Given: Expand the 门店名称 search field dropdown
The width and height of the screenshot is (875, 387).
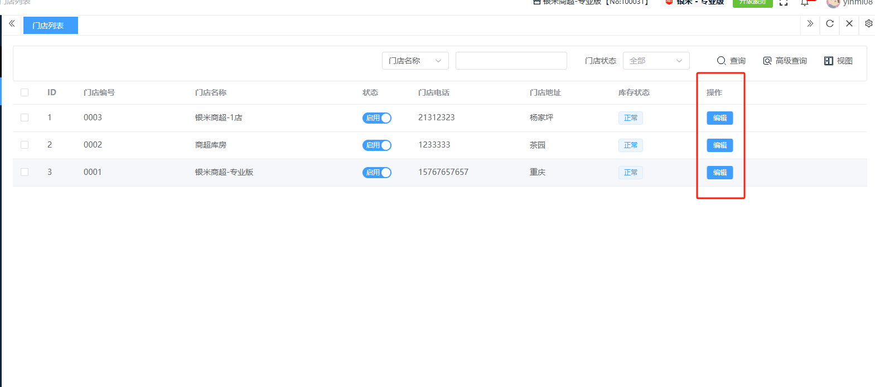Looking at the screenshot, I should coord(415,61).
